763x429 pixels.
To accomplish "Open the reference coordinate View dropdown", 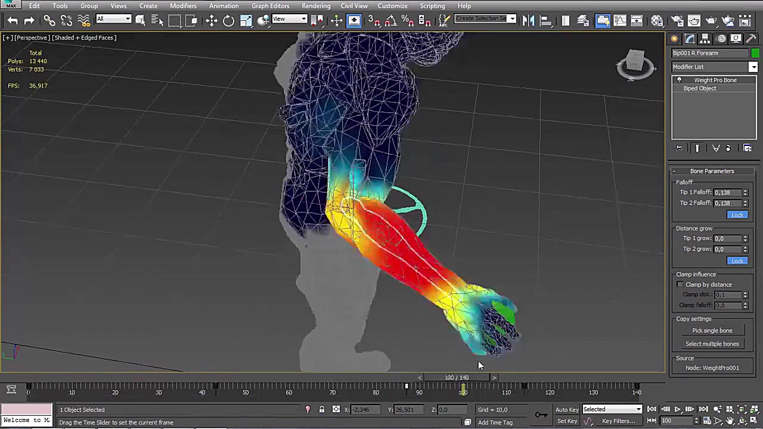I will coord(290,19).
